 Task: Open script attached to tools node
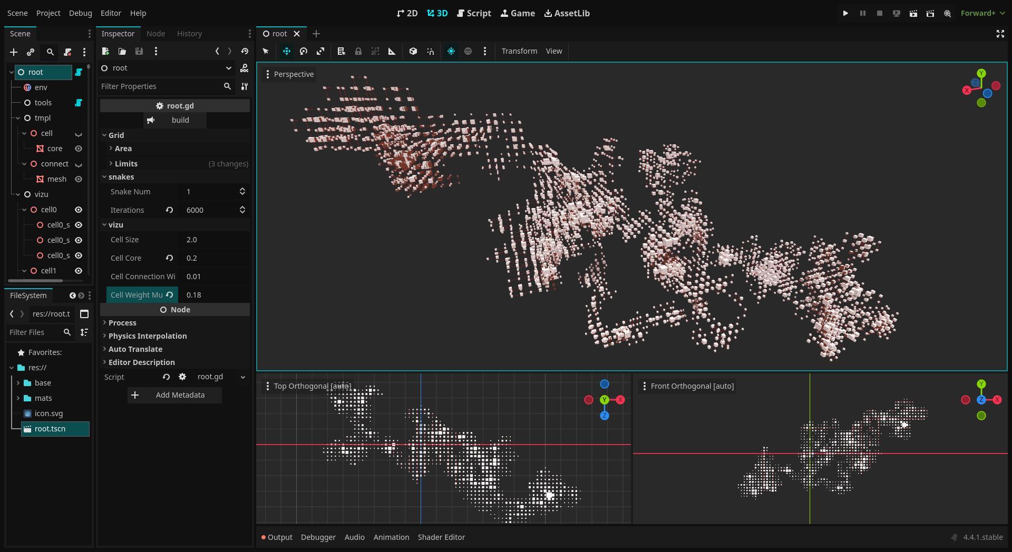click(79, 103)
